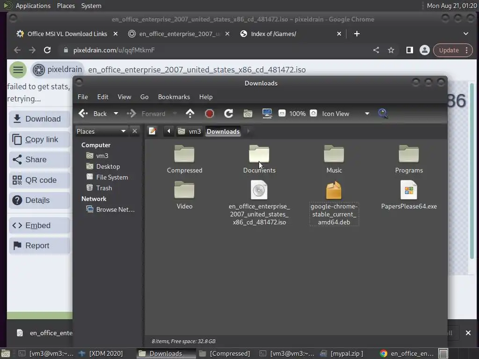
Task: Zoom in with the plus icon
Action: tap(313, 114)
